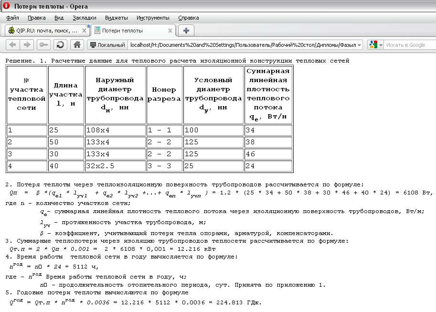Click the '2. Потеря теплоты через' line
436x312 pixels.
click(184, 184)
